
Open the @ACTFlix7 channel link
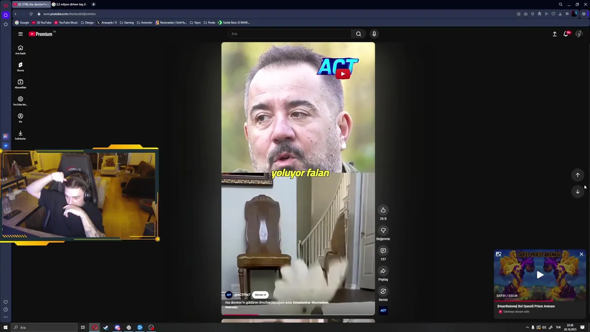point(242,295)
